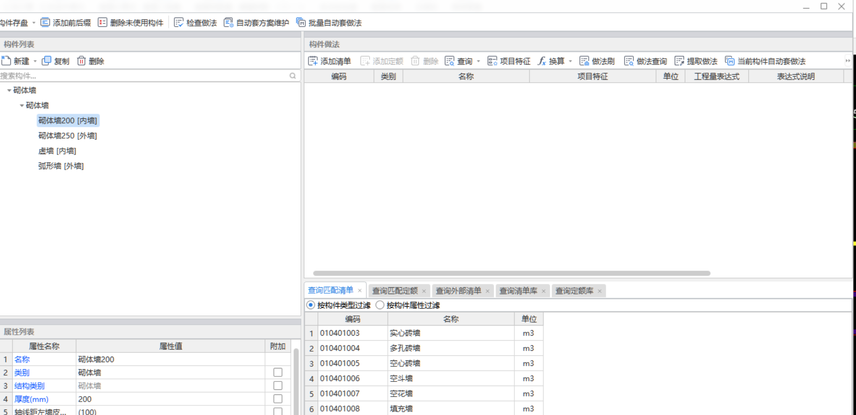Select 按构件类型过滤 radio button
The height and width of the screenshot is (415, 856).
[311, 305]
